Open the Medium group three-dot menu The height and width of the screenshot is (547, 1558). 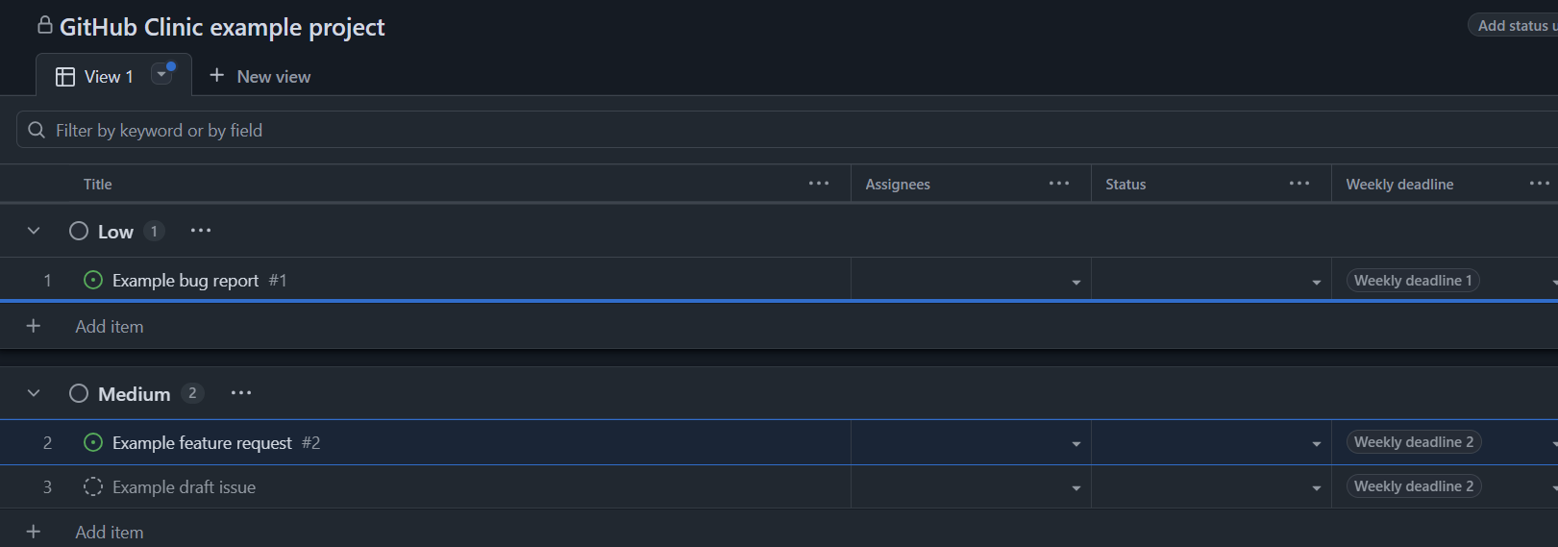tap(241, 393)
